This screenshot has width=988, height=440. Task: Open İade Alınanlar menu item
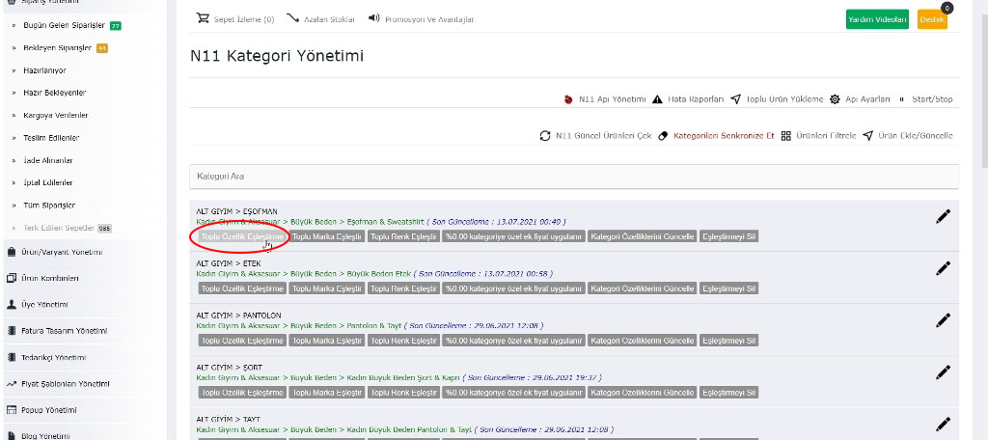point(47,160)
